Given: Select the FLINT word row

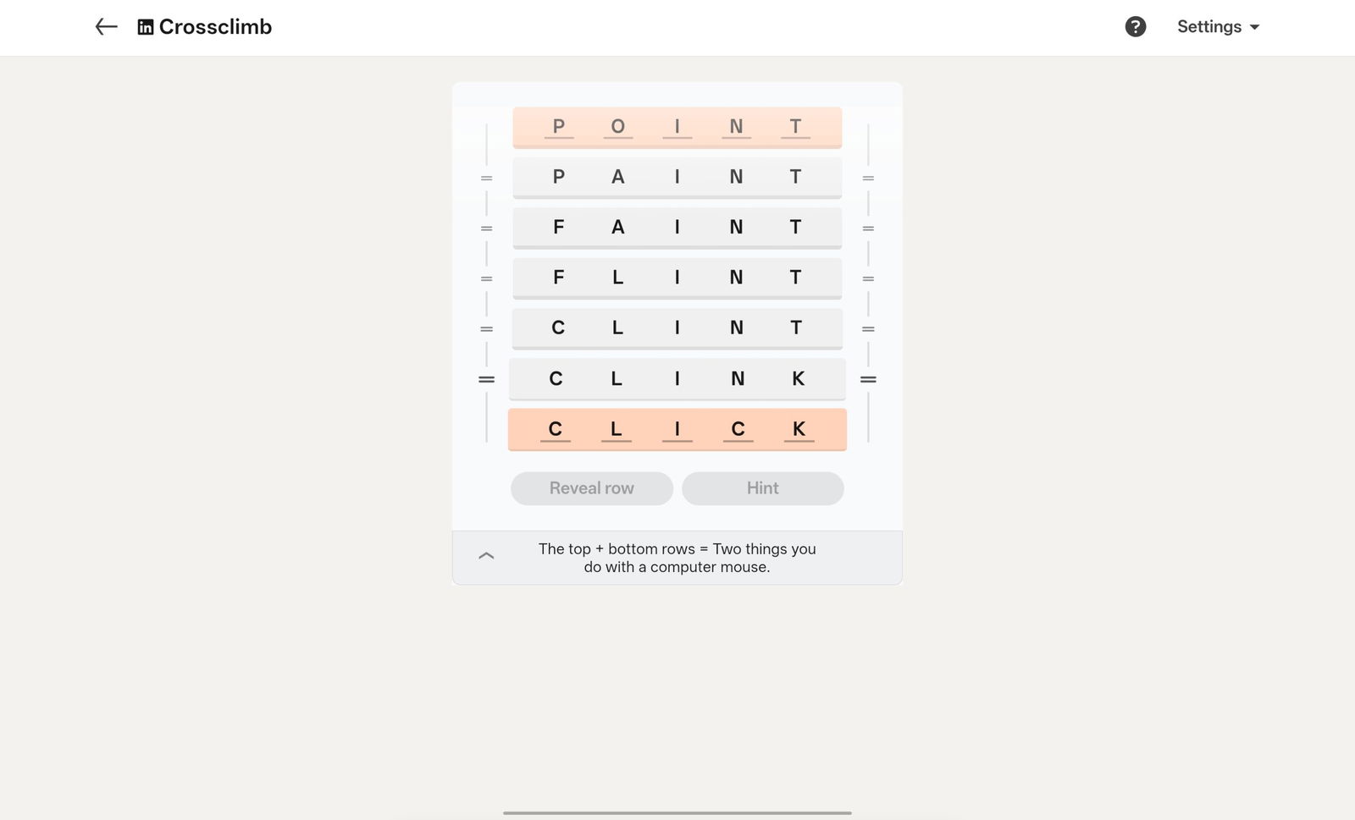Looking at the screenshot, I should 677,278.
